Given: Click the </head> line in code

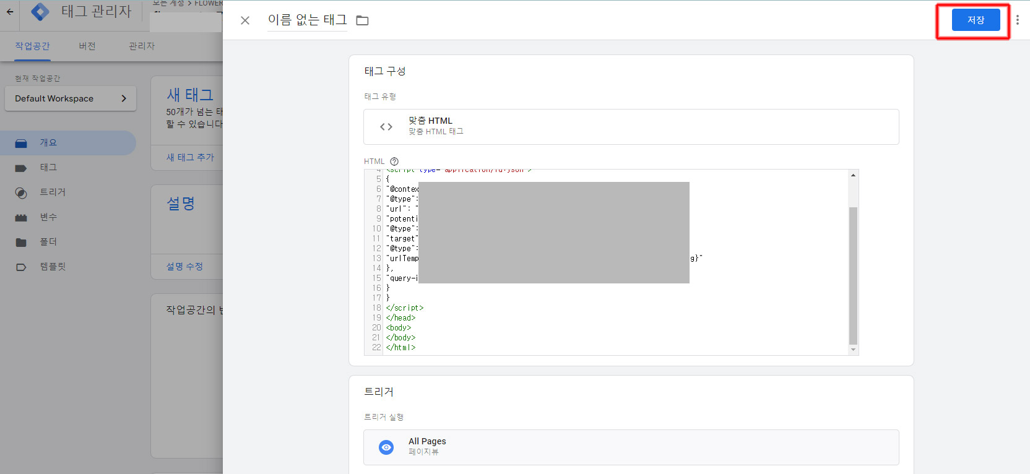Looking at the screenshot, I should coord(401,317).
